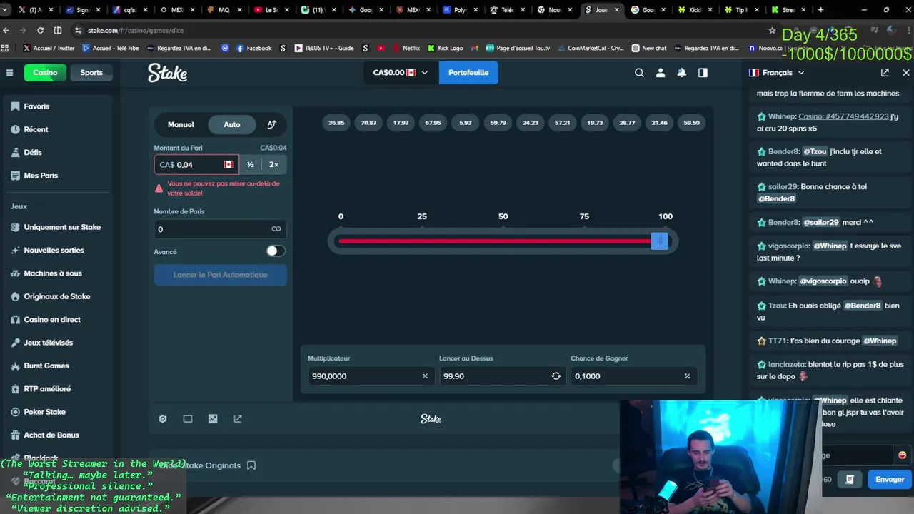Open a new browser tab

click(x=820, y=10)
